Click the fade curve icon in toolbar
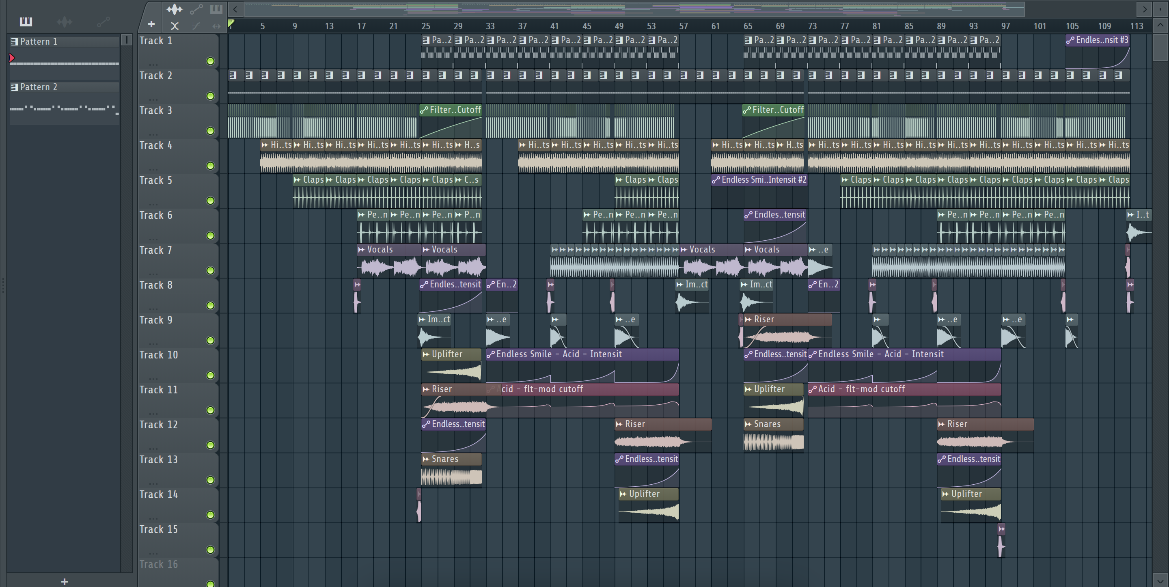1169x587 pixels. click(x=196, y=26)
